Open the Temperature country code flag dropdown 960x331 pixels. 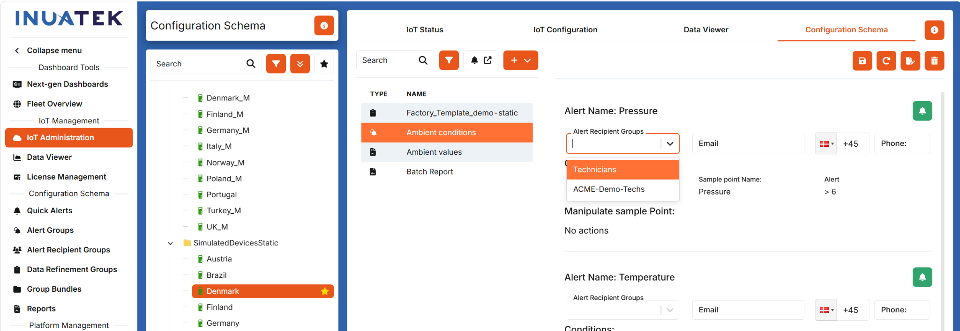(x=826, y=310)
